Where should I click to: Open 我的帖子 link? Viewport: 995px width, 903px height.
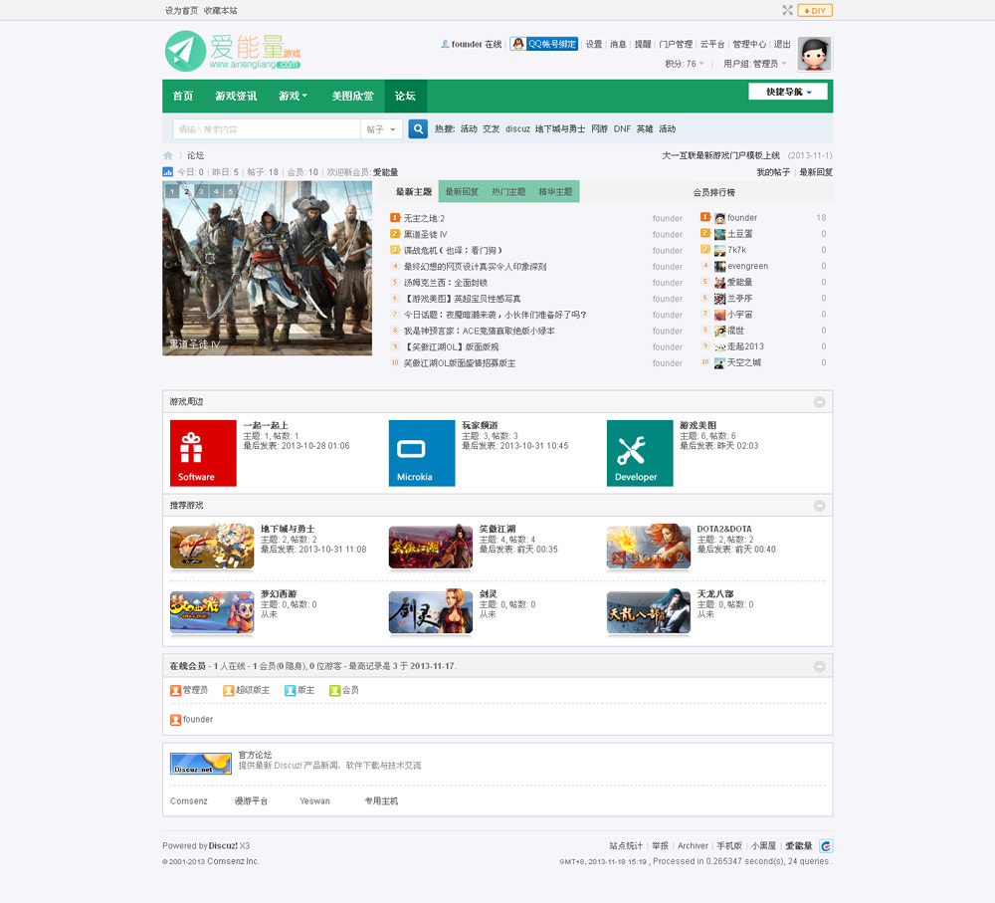coord(773,172)
